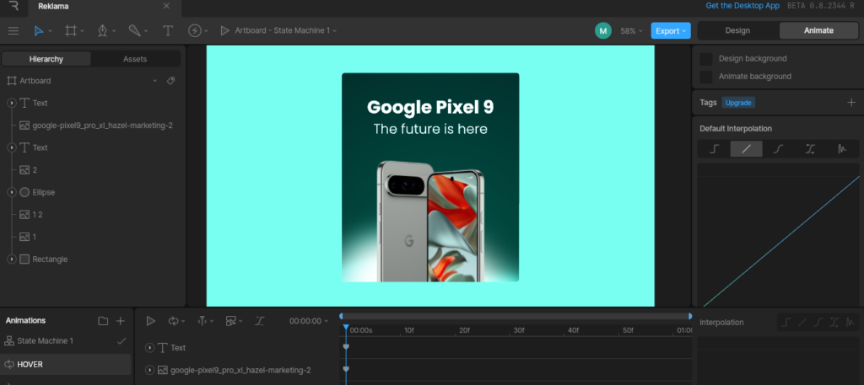Choose Linear in lower Interpolation panel

(802, 323)
